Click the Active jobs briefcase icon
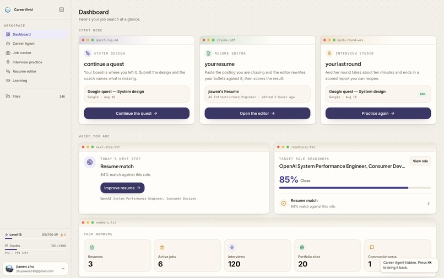This screenshot has width=444, height=278. (x=162, y=248)
